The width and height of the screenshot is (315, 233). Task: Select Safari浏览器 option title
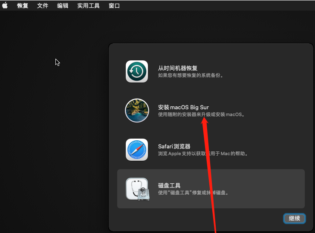(174, 146)
